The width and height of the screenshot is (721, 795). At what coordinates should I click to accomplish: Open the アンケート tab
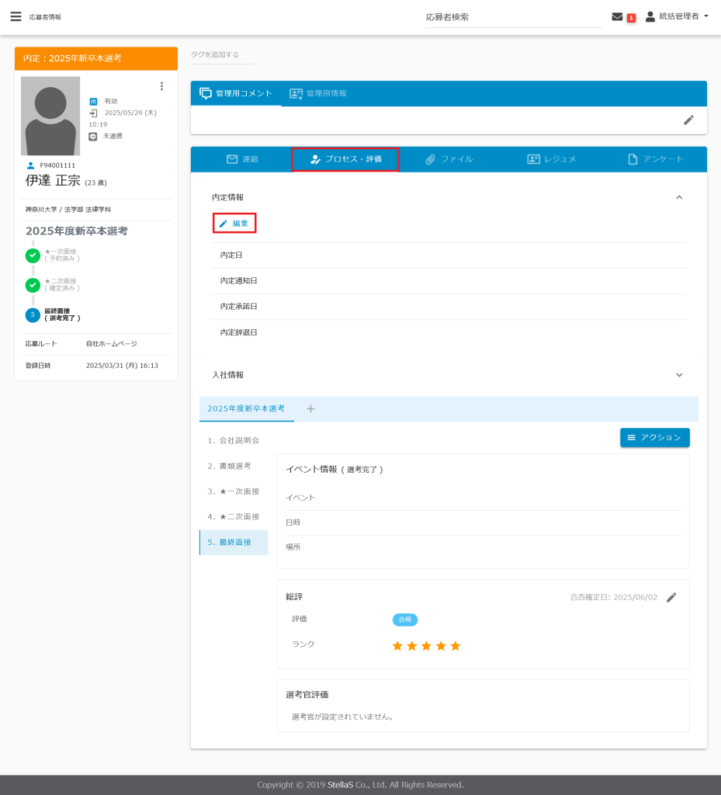tap(655, 159)
